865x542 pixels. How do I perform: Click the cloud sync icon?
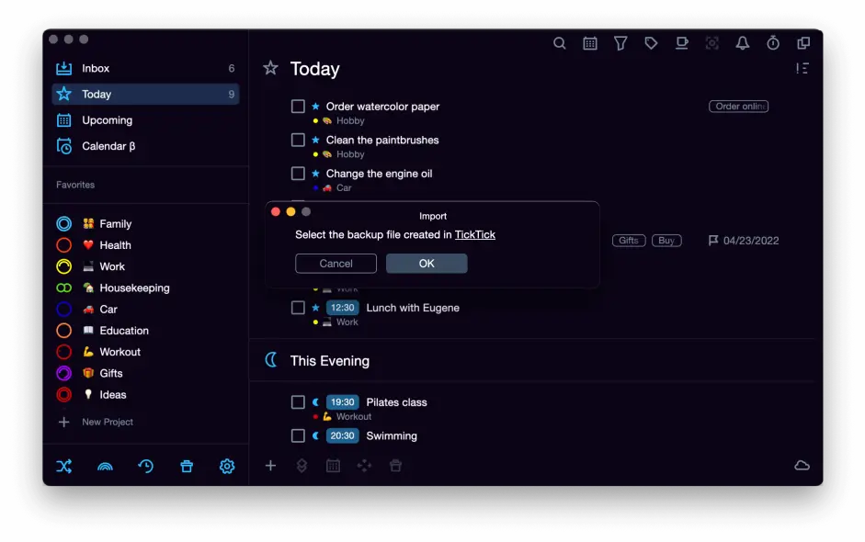click(x=802, y=466)
